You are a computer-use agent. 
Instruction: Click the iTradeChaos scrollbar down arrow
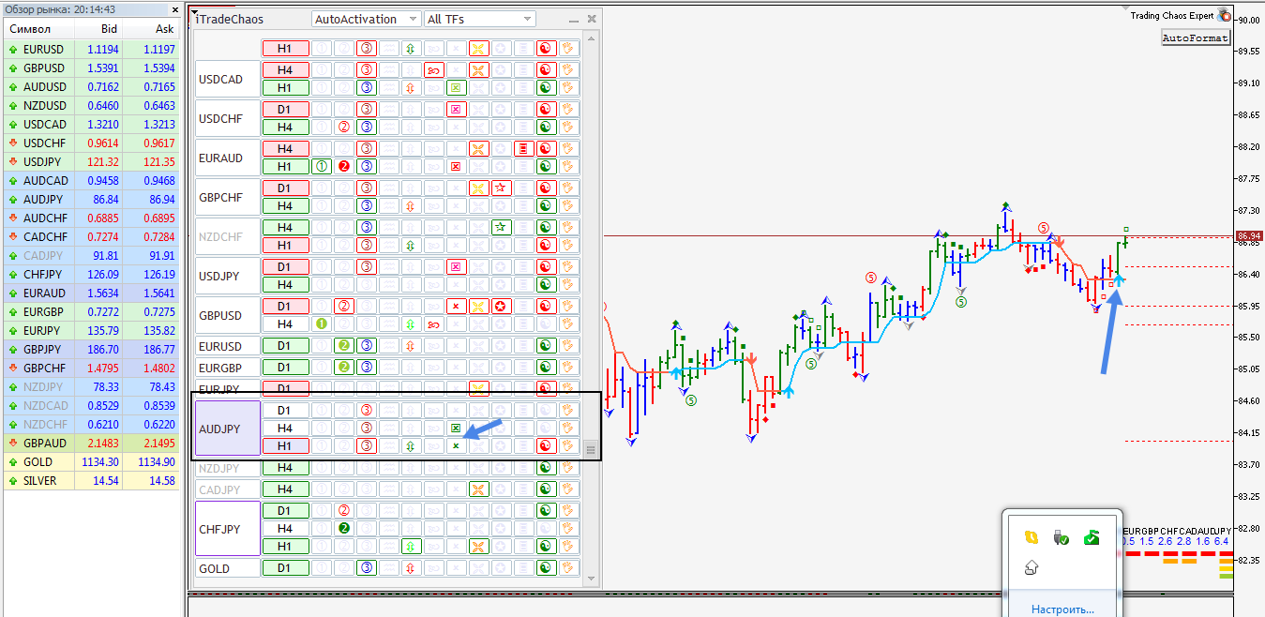coord(591,579)
